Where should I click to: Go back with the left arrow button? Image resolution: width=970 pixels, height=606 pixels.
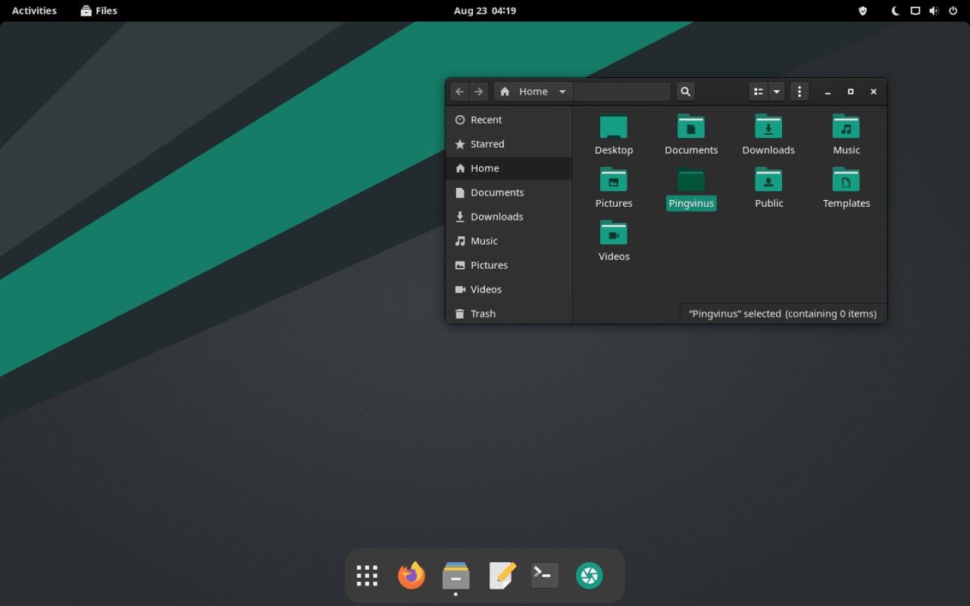pyautogui.click(x=459, y=92)
